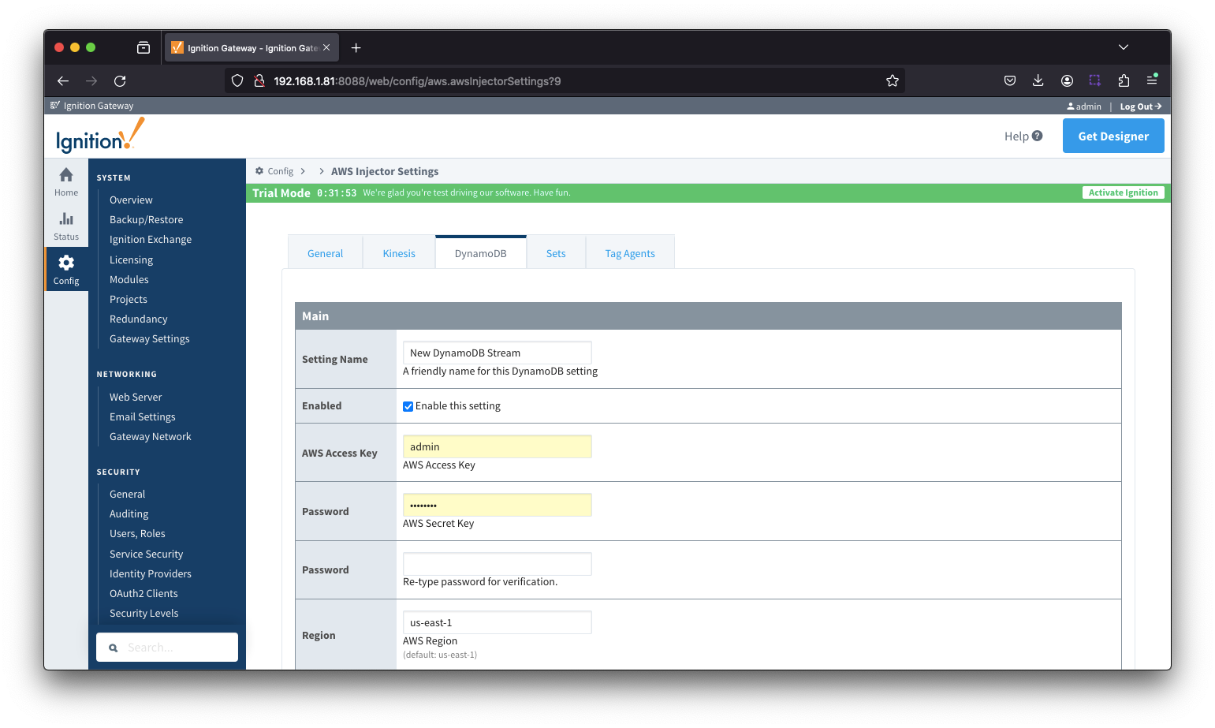Image resolution: width=1215 pixels, height=728 pixels.
Task: Go back to the previous page
Action: (63, 80)
